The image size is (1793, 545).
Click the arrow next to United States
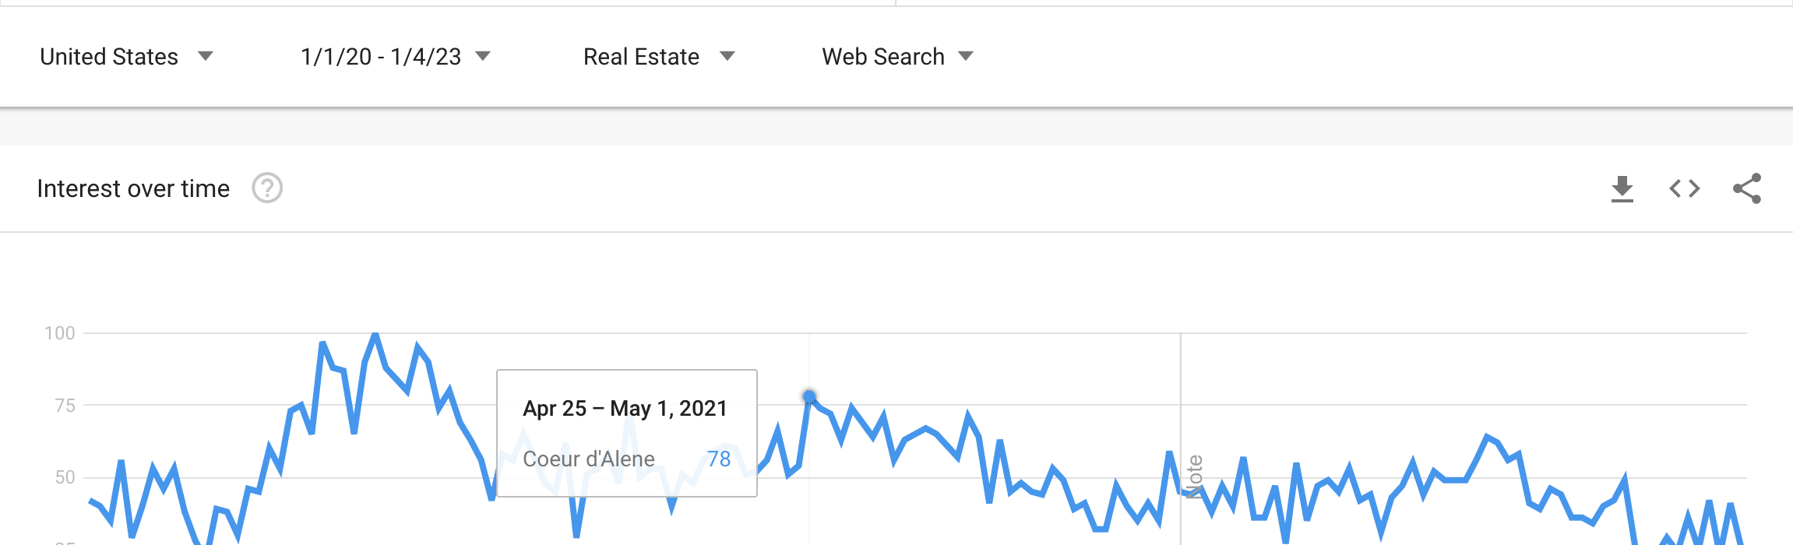tap(206, 56)
